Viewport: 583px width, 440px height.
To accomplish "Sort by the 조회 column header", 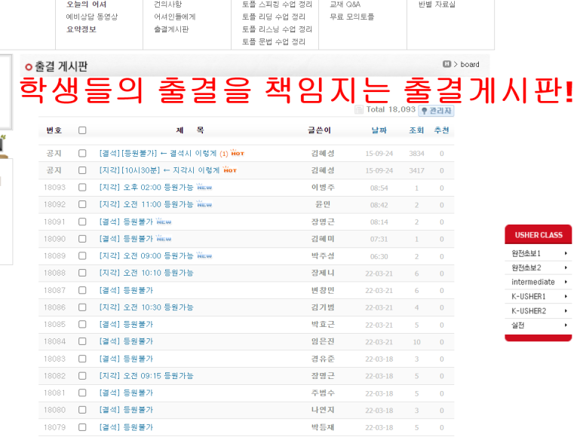I will coord(416,130).
